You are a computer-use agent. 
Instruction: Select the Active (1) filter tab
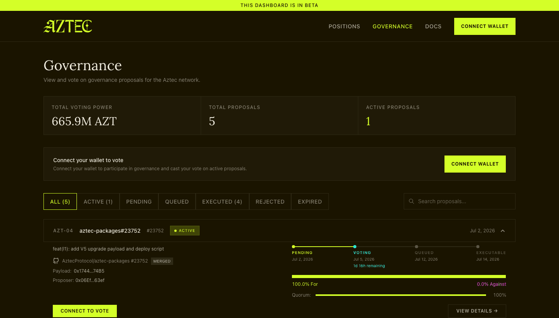98,202
